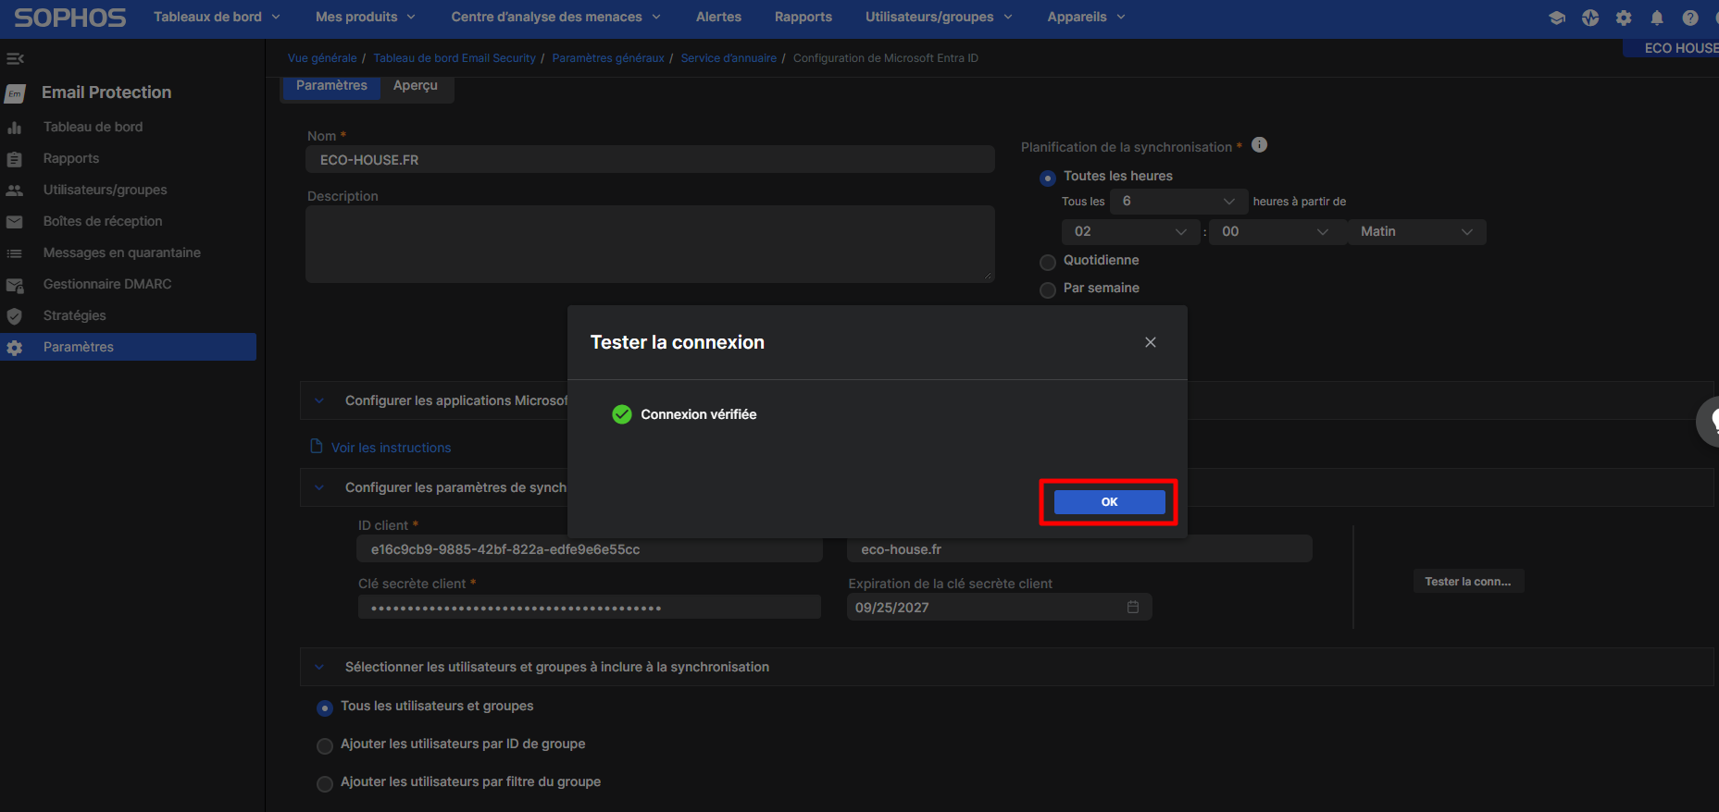Image resolution: width=1719 pixels, height=812 pixels.
Task: Click the expiration date field 09/25/2027
Action: click(999, 607)
